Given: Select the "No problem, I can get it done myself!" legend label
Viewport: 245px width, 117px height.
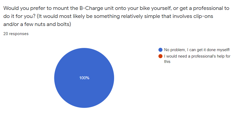Looking at the screenshot, I should [197, 50].
